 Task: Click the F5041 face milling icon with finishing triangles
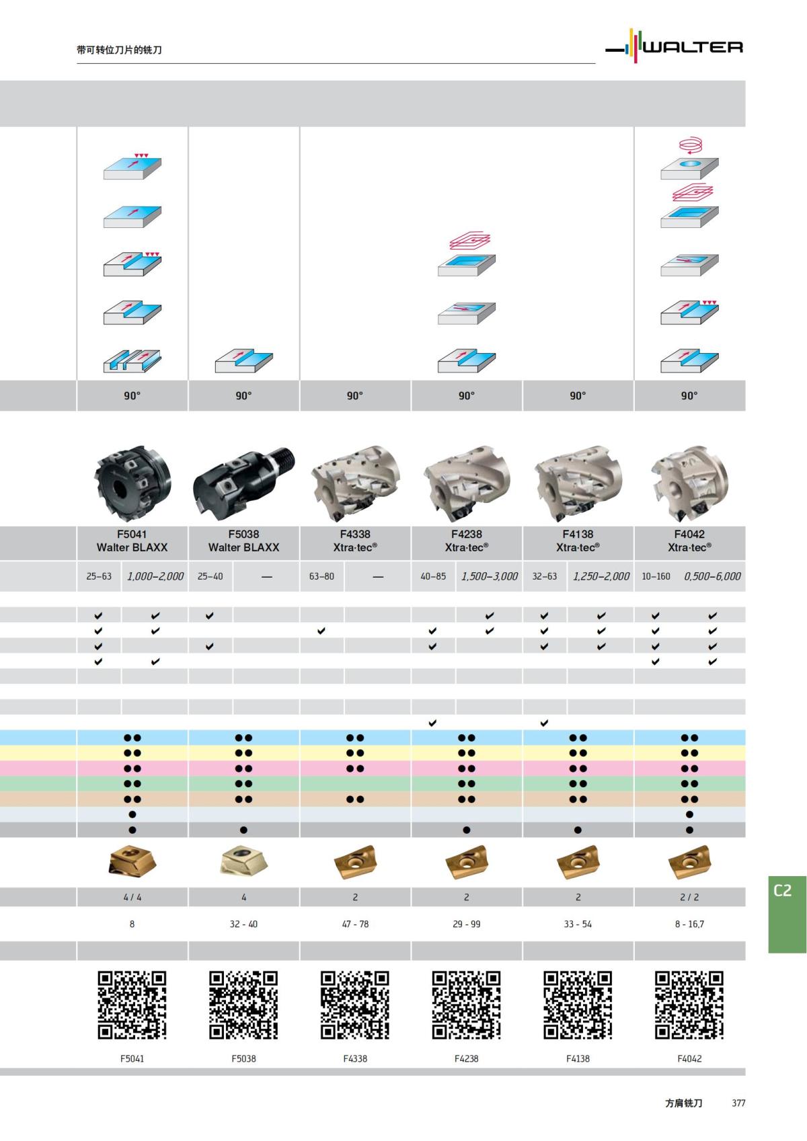[x=132, y=166]
